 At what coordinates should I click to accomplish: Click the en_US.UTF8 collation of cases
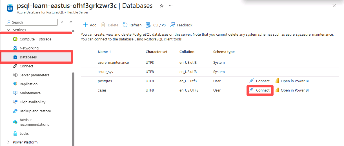point(189,90)
